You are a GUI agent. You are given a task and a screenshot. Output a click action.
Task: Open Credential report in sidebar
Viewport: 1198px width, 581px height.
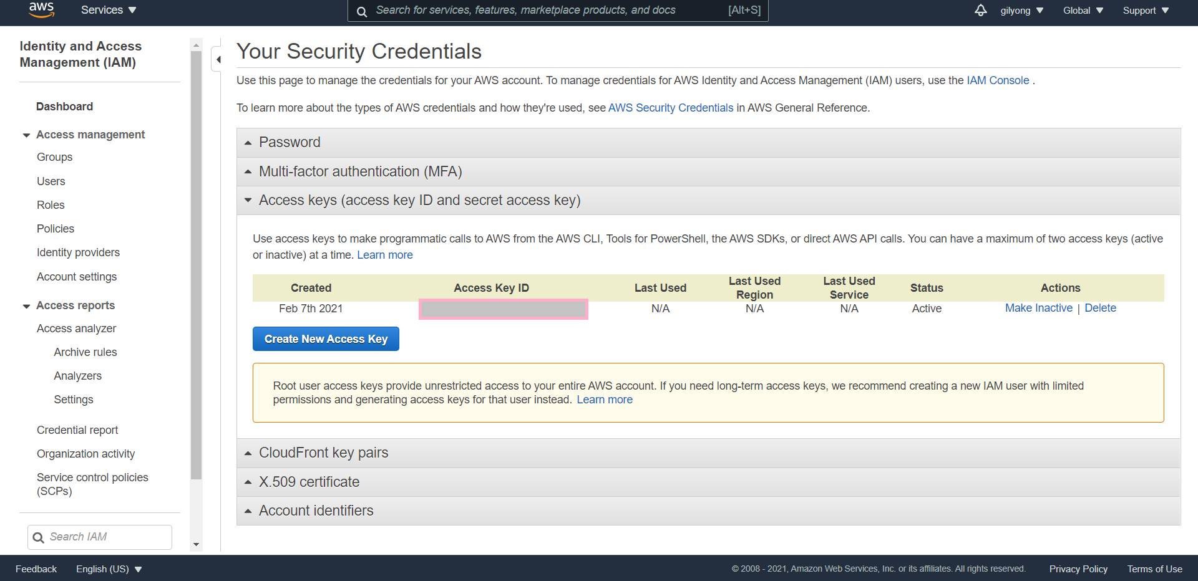click(x=77, y=430)
